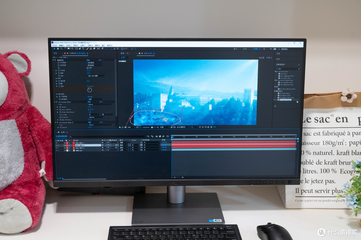The image size is (361, 240).
Task: Toggle the snapping checkbox in the toolbar
Action: click(x=122, y=48)
